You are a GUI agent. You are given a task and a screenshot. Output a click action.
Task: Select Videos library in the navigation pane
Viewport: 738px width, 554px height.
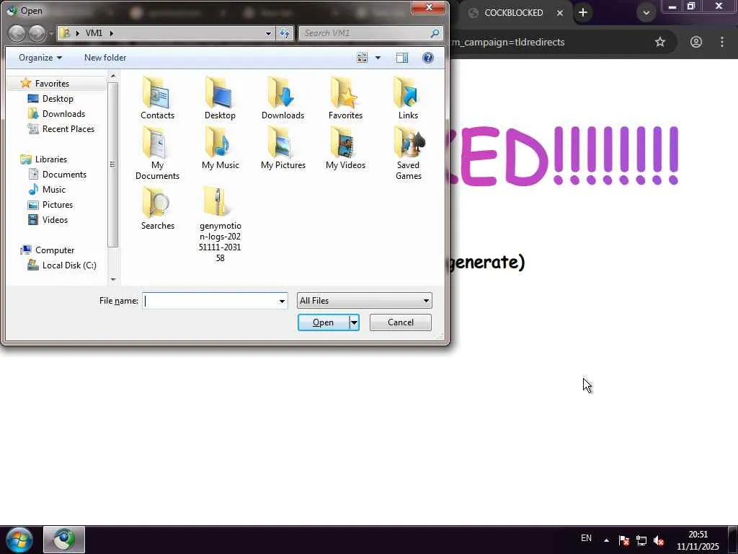tap(55, 219)
